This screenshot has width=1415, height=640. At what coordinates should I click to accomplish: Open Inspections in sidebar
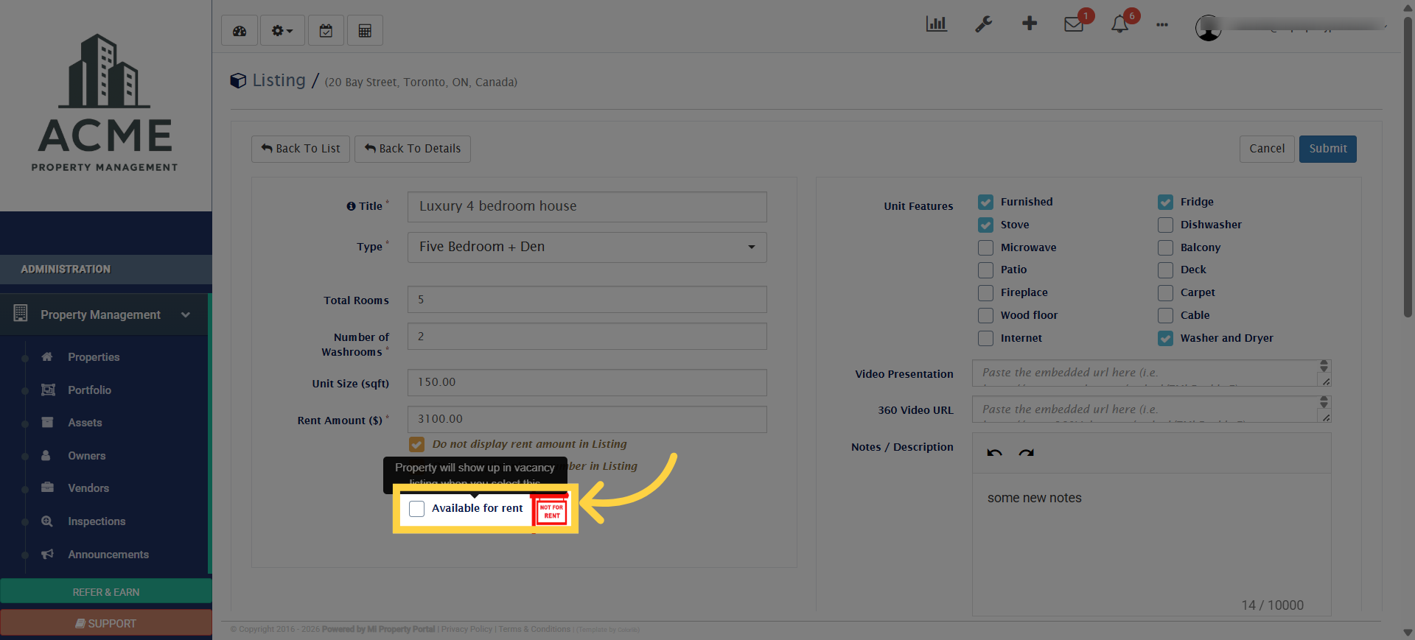(x=97, y=521)
